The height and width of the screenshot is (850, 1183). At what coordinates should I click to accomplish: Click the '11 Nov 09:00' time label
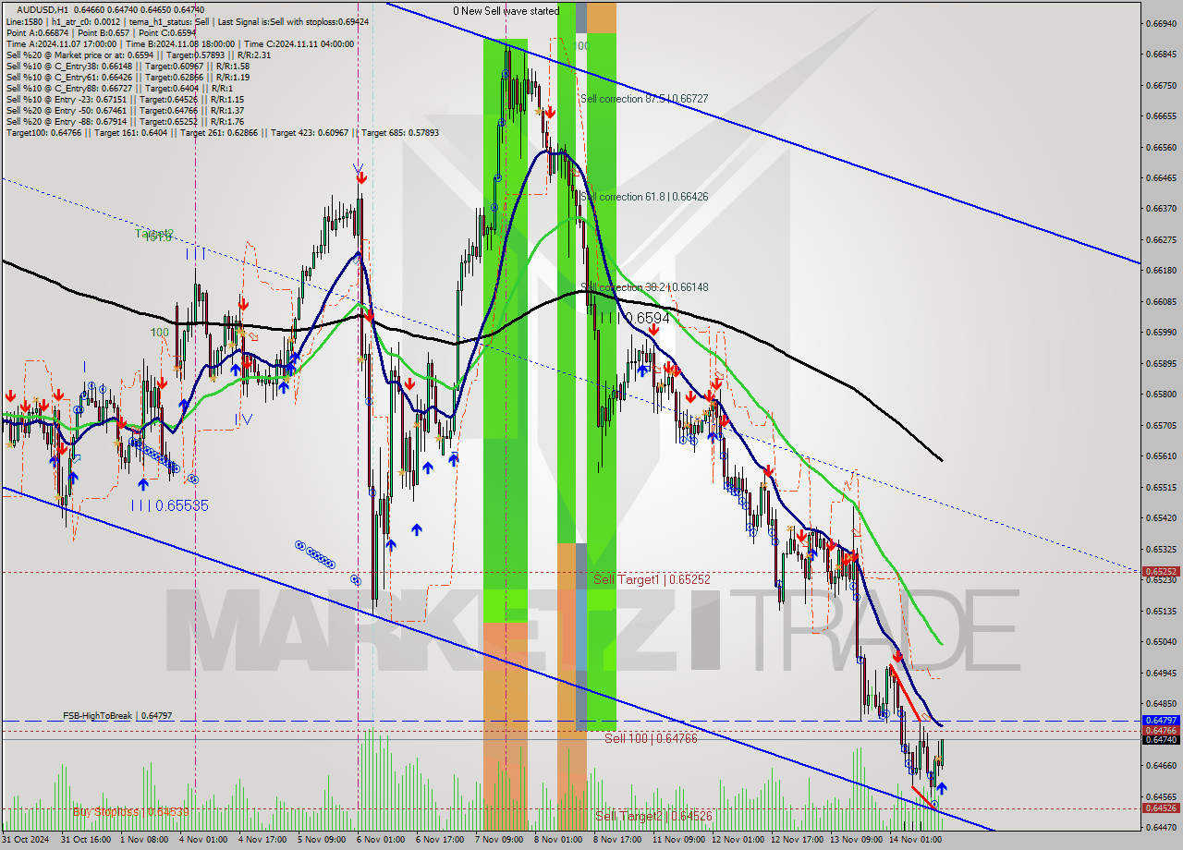pyautogui.click(x=678, y=840)
